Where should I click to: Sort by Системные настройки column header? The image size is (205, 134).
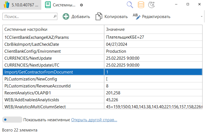(53, 29)
